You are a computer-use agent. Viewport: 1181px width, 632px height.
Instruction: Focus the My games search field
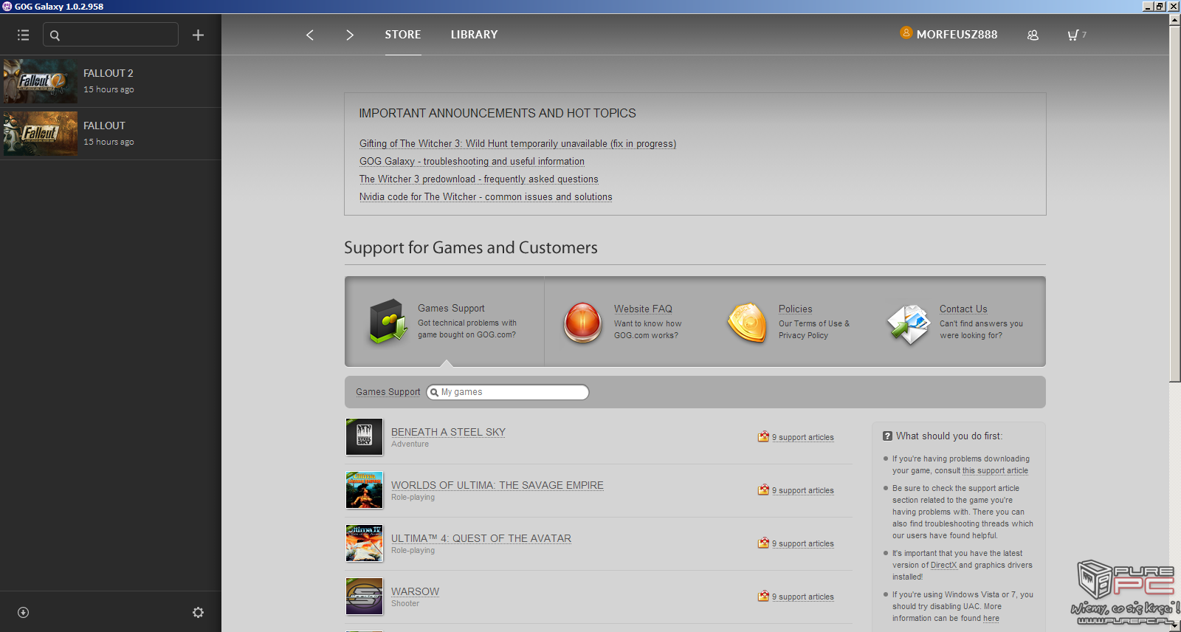(x=508, y=392)
